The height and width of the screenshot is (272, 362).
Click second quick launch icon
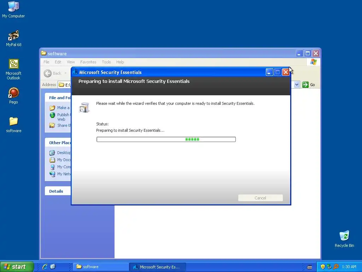point(53,267)
